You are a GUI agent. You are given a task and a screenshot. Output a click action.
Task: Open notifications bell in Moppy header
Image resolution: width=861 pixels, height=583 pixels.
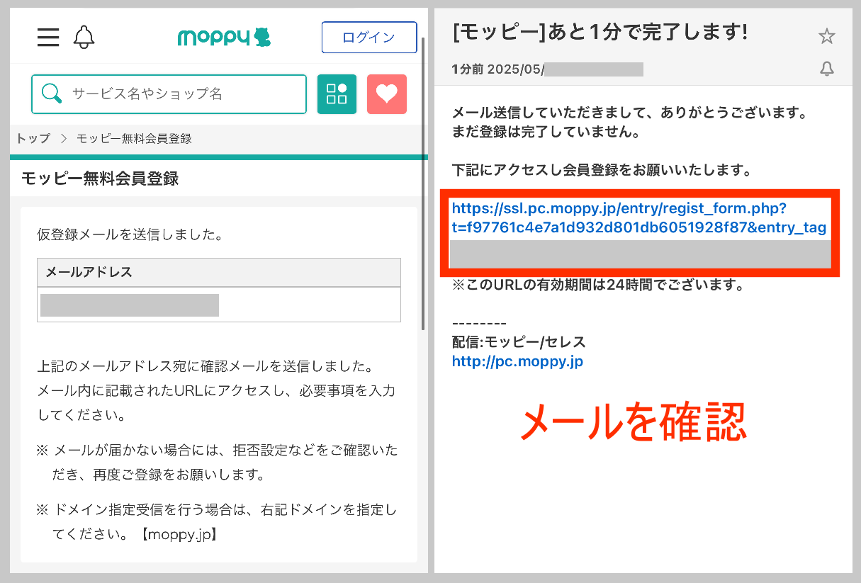[84, 37]
